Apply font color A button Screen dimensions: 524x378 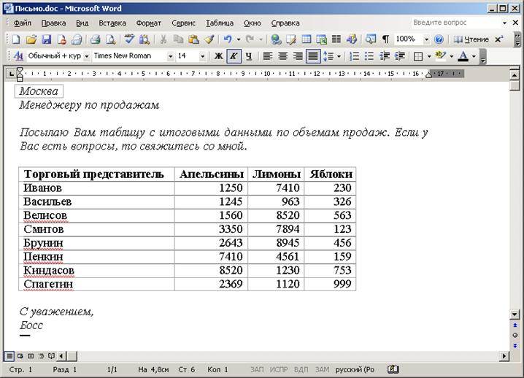(x=463, y=56)
